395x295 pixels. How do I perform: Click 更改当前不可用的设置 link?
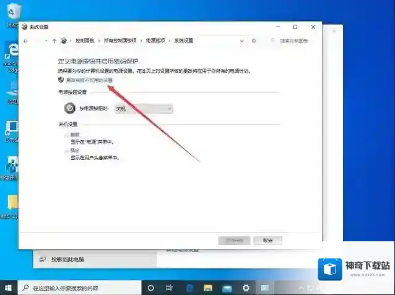coord(89,80)
